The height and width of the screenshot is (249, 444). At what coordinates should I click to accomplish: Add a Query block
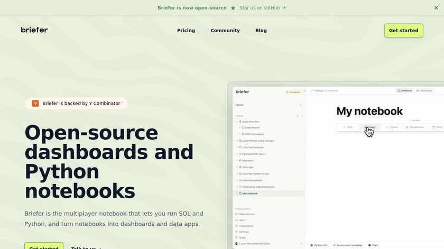370,127
